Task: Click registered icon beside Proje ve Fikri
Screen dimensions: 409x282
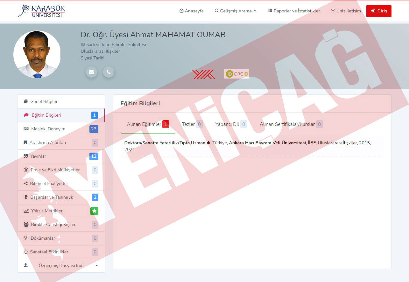Action: [x=26, y=170]
